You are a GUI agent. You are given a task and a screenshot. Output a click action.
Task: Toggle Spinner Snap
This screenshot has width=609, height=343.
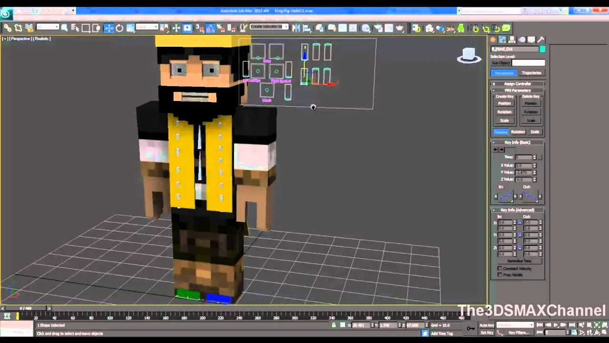tap(231, 28)
